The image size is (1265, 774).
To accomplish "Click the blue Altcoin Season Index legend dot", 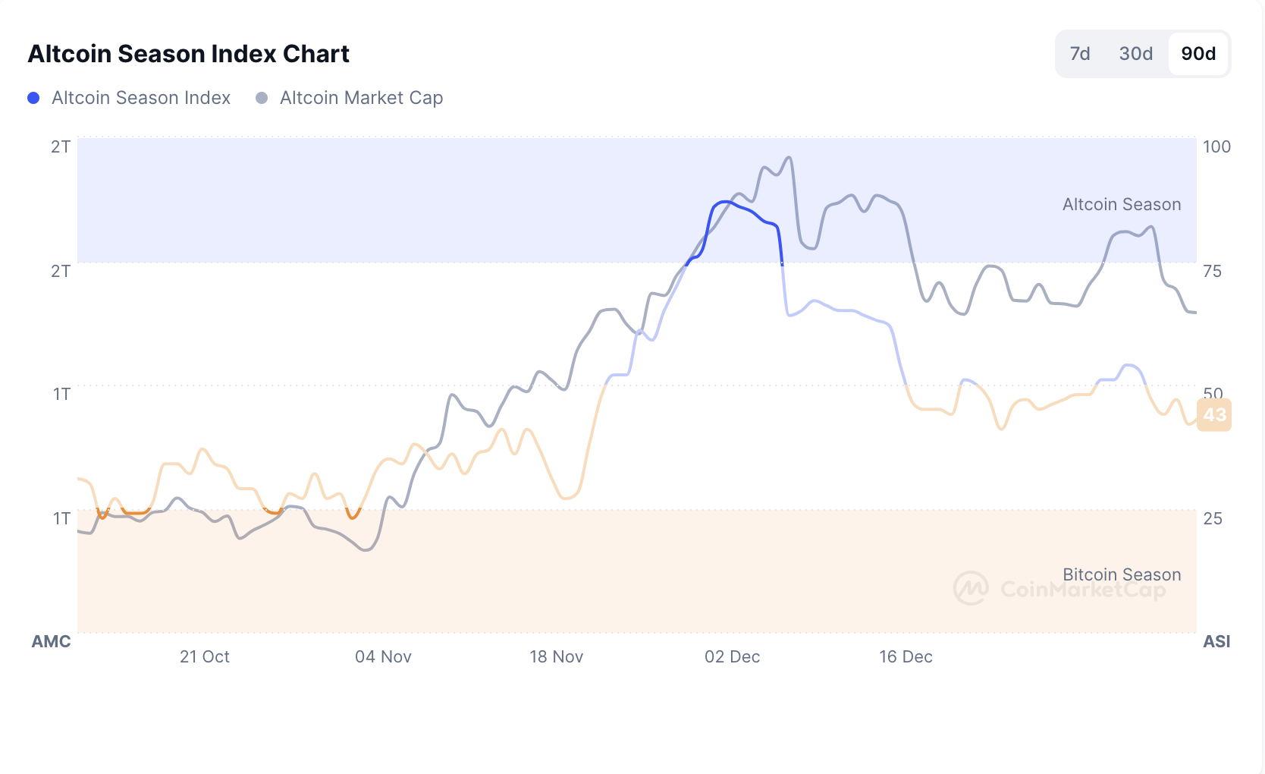I will point(33,98).
